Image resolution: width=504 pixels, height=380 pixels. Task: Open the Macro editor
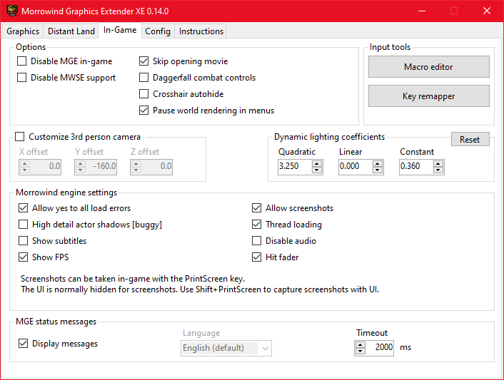429,67
